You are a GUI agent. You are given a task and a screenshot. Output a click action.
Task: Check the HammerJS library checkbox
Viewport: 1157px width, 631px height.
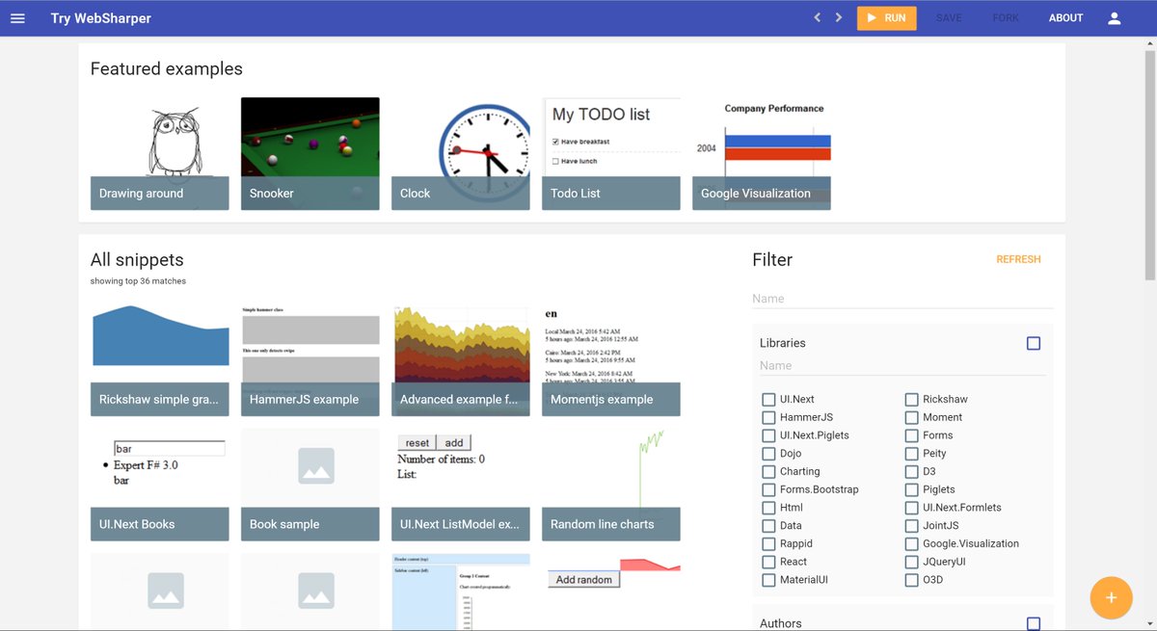(768, 417)
